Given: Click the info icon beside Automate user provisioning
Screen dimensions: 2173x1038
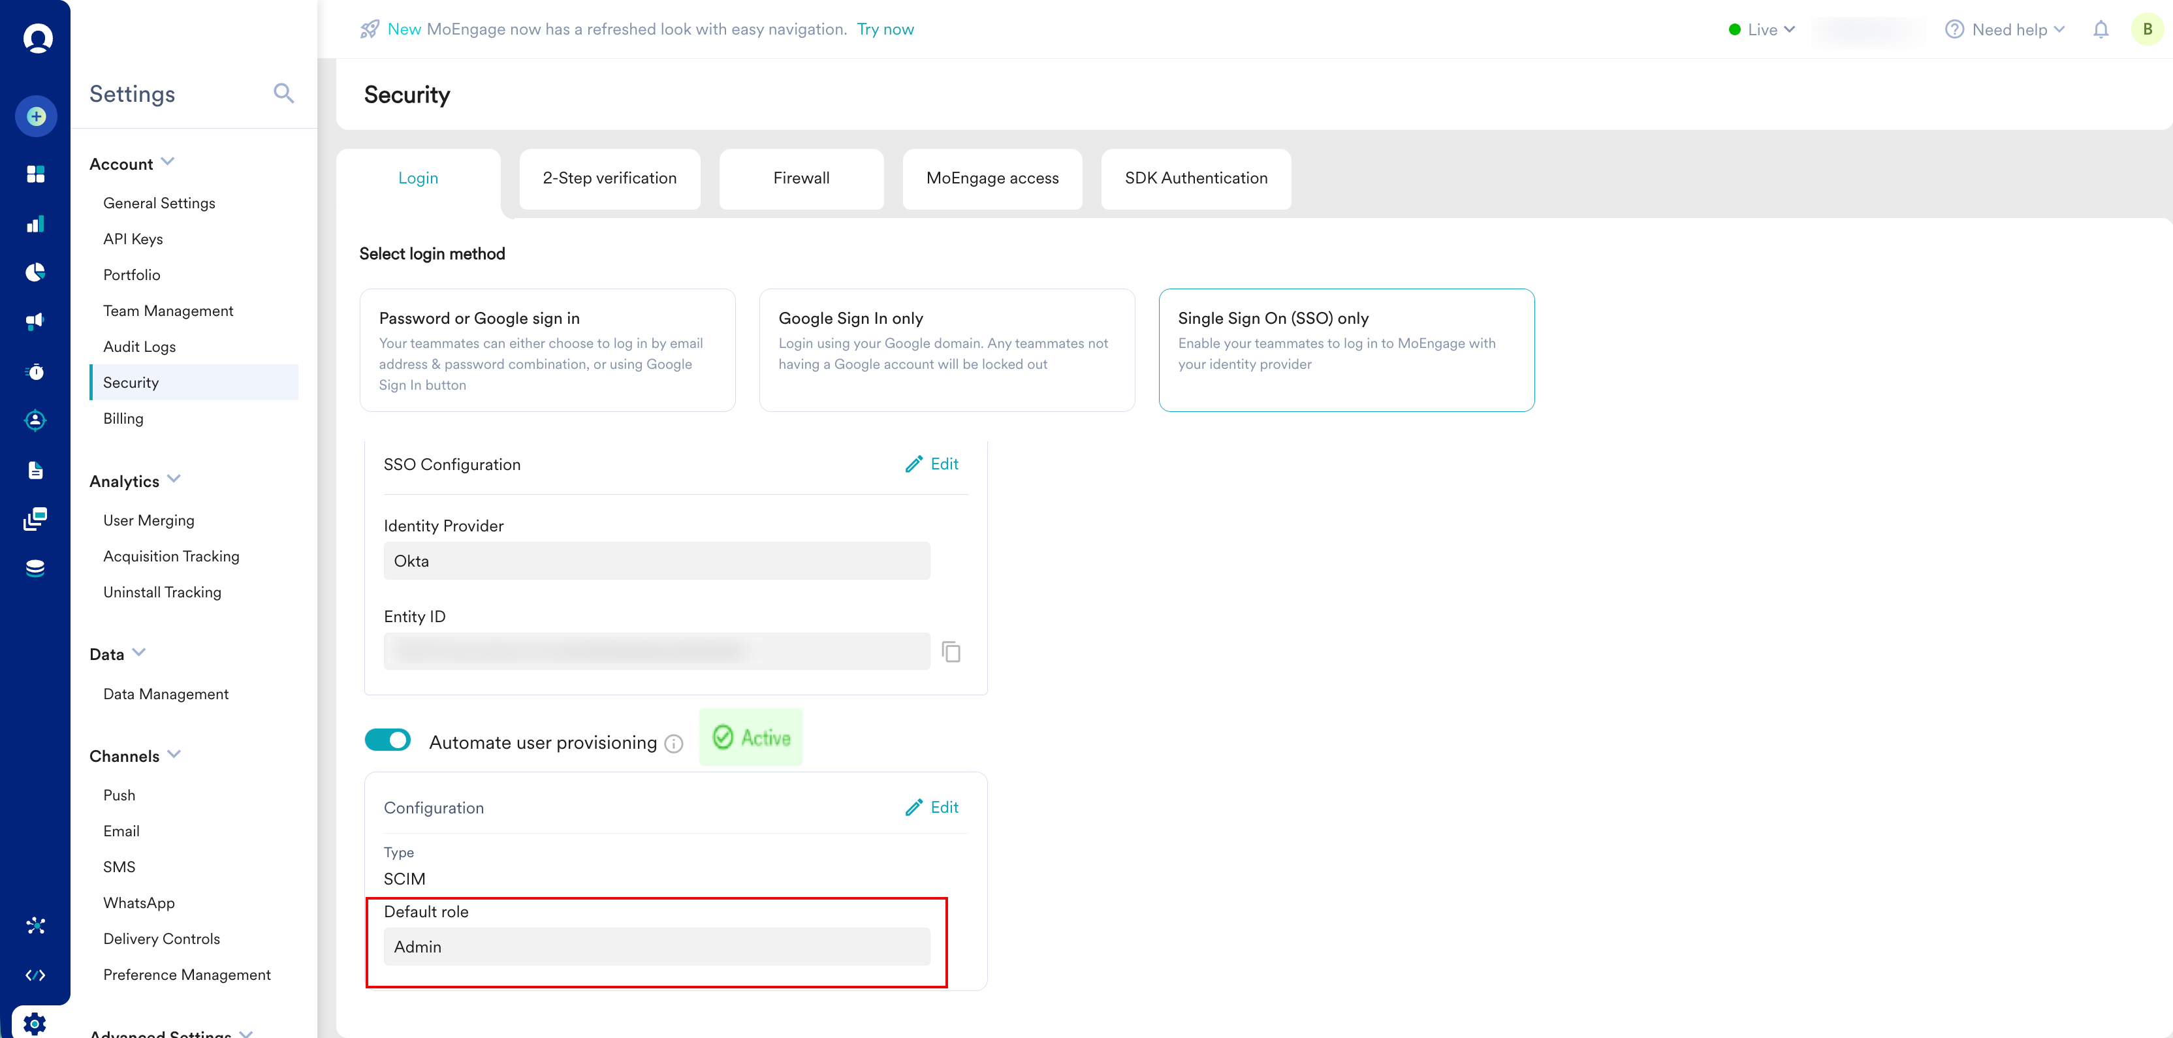Looking at the screenshot, I should click(x=673, y=744).
